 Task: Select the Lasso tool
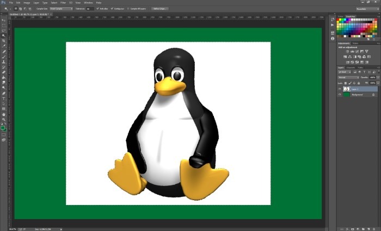[4, 30]
